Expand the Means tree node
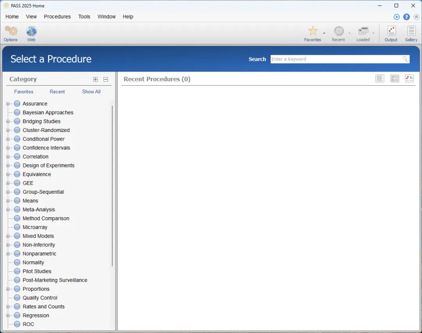422x333 pixels. tap(8, 201)
